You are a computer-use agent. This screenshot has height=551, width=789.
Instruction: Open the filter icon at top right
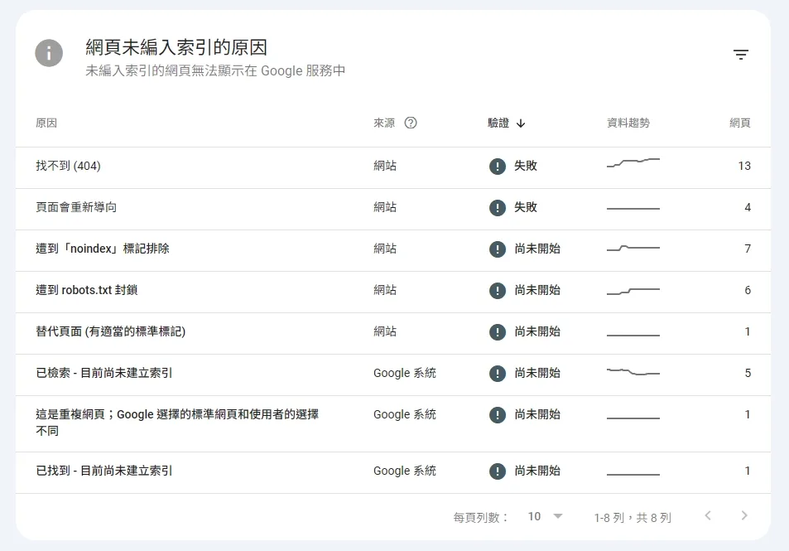741,55
